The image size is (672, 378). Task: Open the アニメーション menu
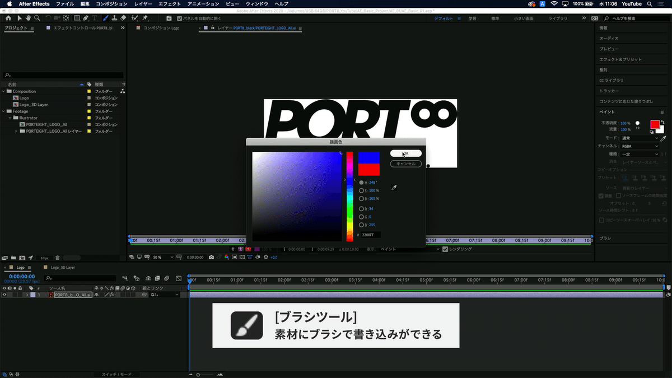203,4
